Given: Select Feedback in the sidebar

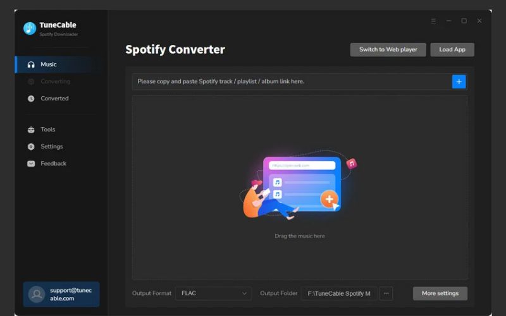Looking at the screenshot, I should (x=53, y=164).
